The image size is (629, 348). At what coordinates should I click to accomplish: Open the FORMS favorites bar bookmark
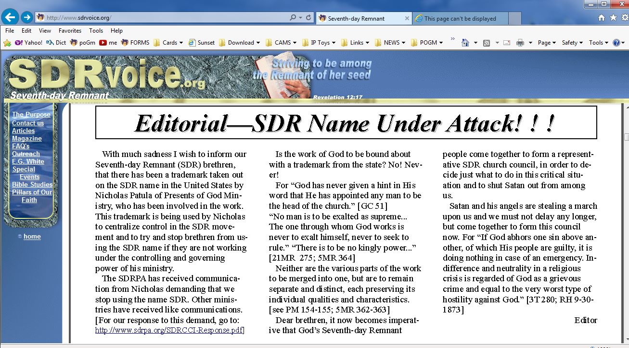pos(135,42)
